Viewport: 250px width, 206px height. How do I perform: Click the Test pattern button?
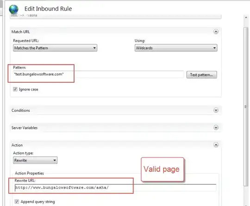pyautogui.click(x=201, y=75)
